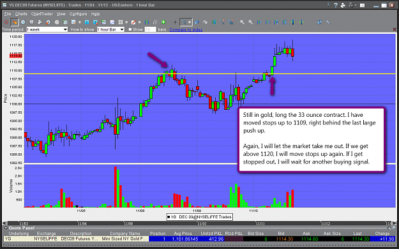The image size is (399, 249).
Task: Click the network icon in the title bar
Action: click(351, 5)
